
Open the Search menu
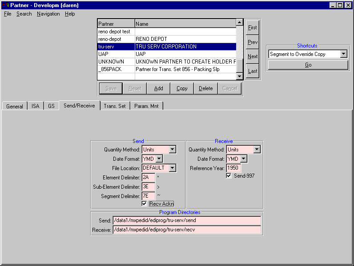pos(24,14)
